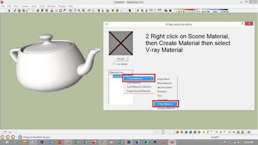This screenshot has width=258, height=145.
Task: Click the Length measurement input box
Action: pos(238,137)
